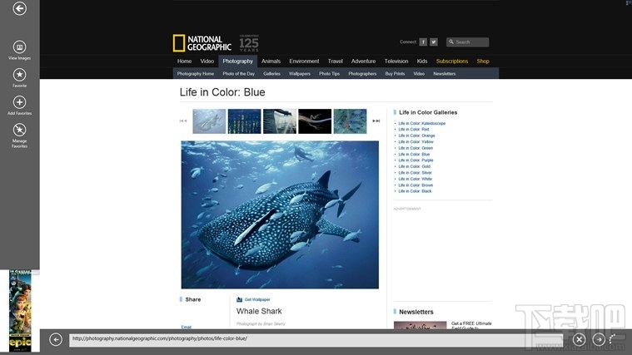Open Life in Color: Red link

414,130
